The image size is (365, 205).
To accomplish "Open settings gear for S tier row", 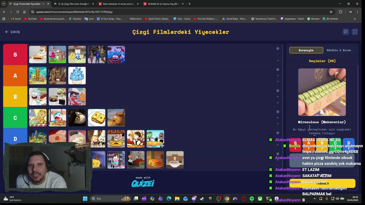I will (278, 49).
